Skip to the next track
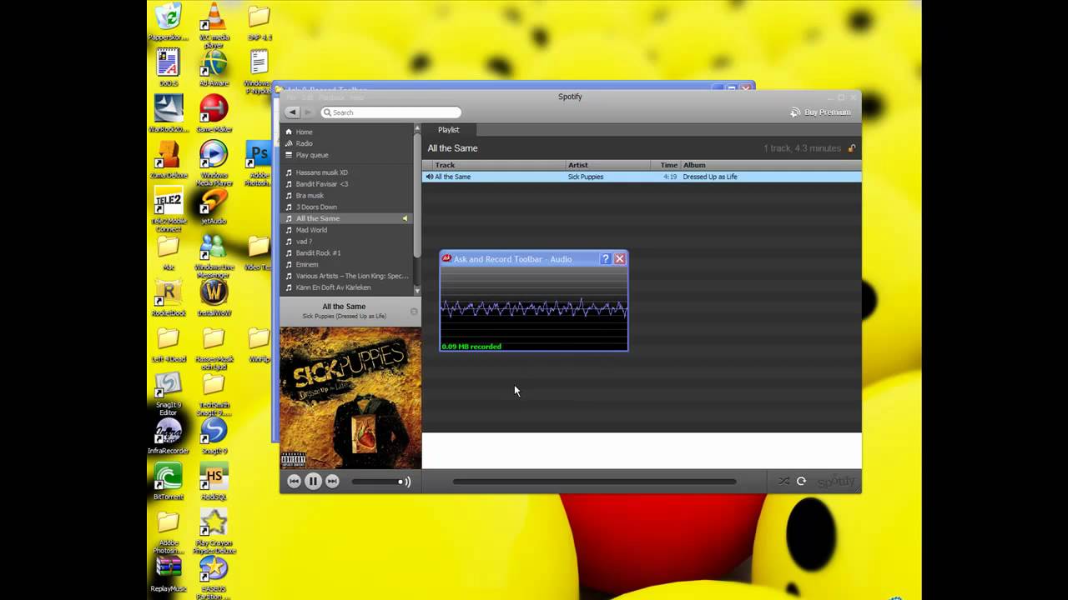1068x600 pixels. coord(332,481)
